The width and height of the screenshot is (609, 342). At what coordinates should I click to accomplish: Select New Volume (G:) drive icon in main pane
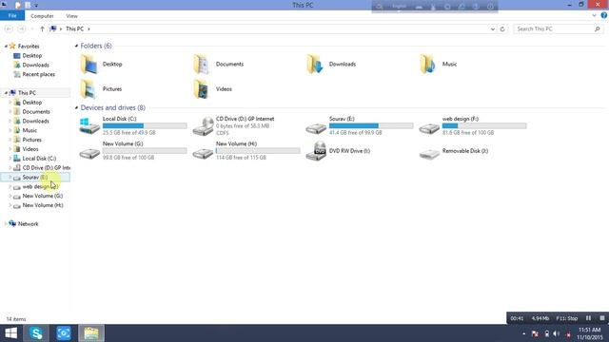[89, 153]
